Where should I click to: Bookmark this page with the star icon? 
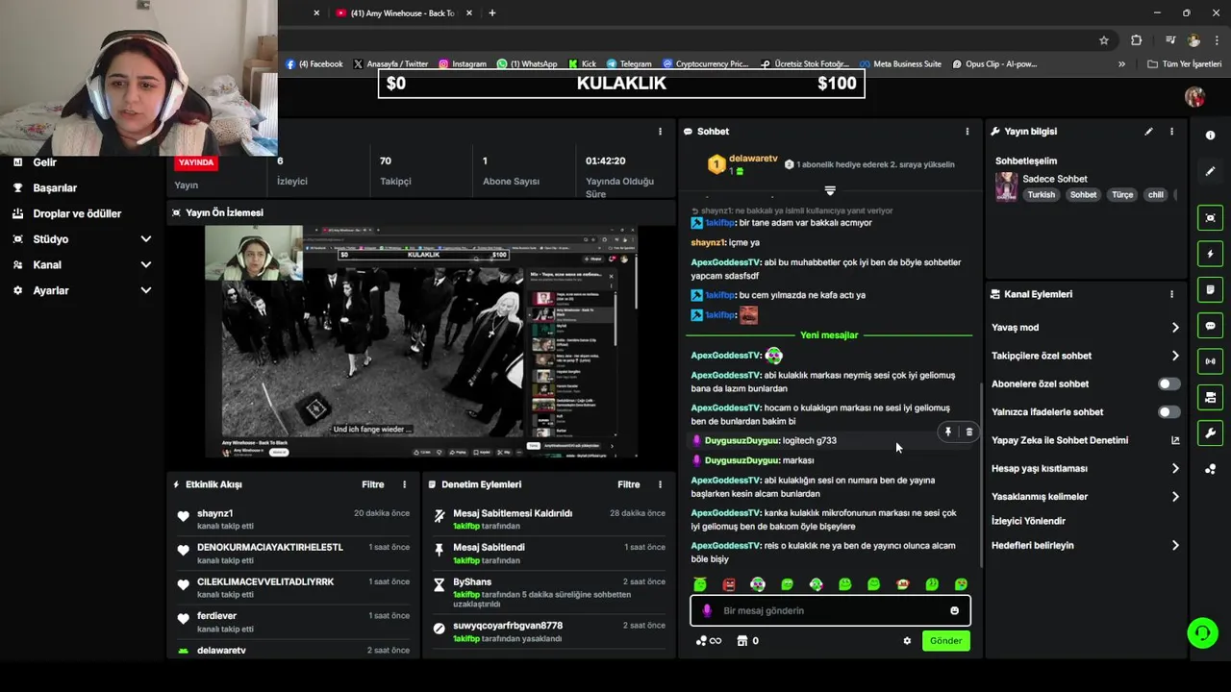[x=1104, y=40]
